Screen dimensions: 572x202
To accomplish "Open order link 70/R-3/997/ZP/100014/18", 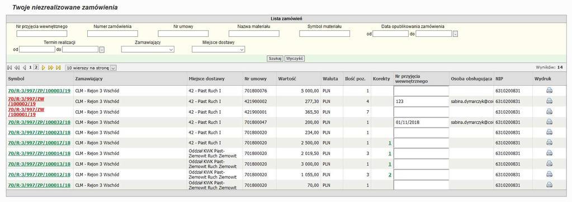I will pyautogui.click(x=39, y=153).
